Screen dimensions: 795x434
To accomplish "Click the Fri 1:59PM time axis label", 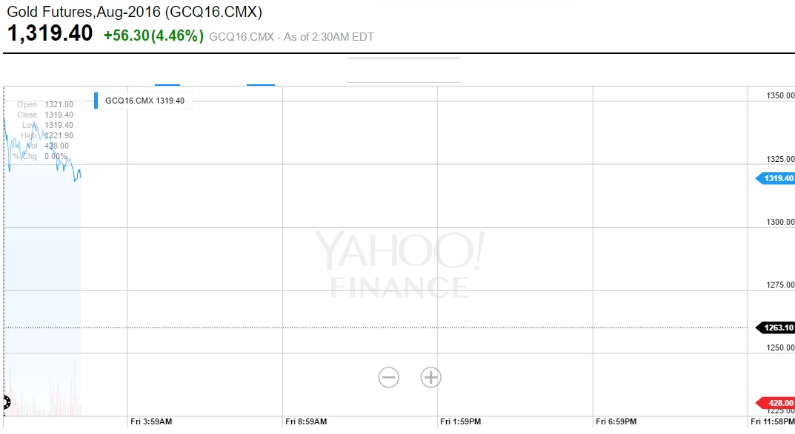I will tap(461, 422).
